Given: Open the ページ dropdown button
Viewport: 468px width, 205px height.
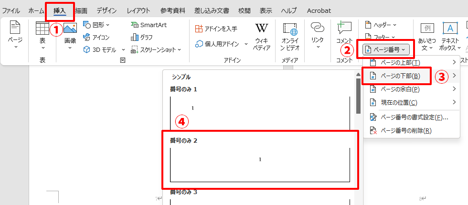Looking at the screenshot, I should tap(15, 35).
